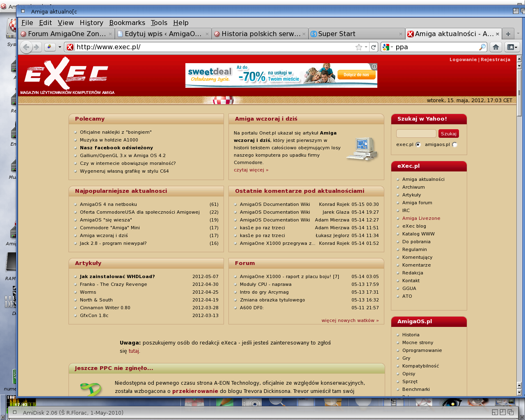
Task: Open forum thread 'Moduły CPU - naprawa'
Action: click(266, 285)
